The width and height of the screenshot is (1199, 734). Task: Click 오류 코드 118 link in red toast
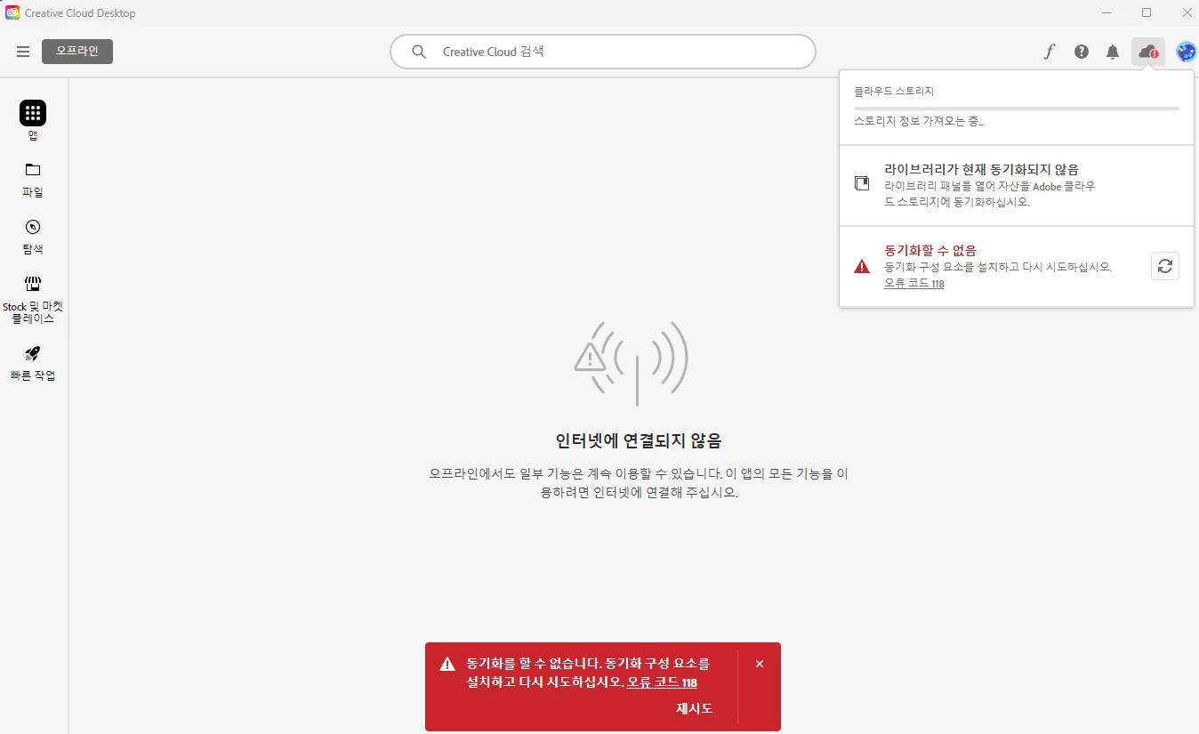click(x=662, y=682)
